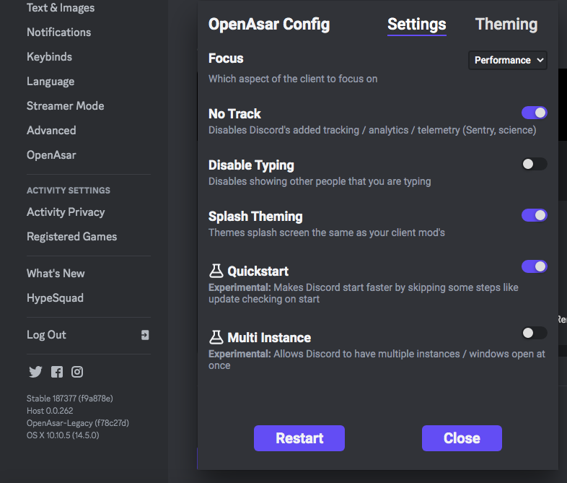Switch to the Theming tab
The image size is (567, 483).
pos(506,25)
